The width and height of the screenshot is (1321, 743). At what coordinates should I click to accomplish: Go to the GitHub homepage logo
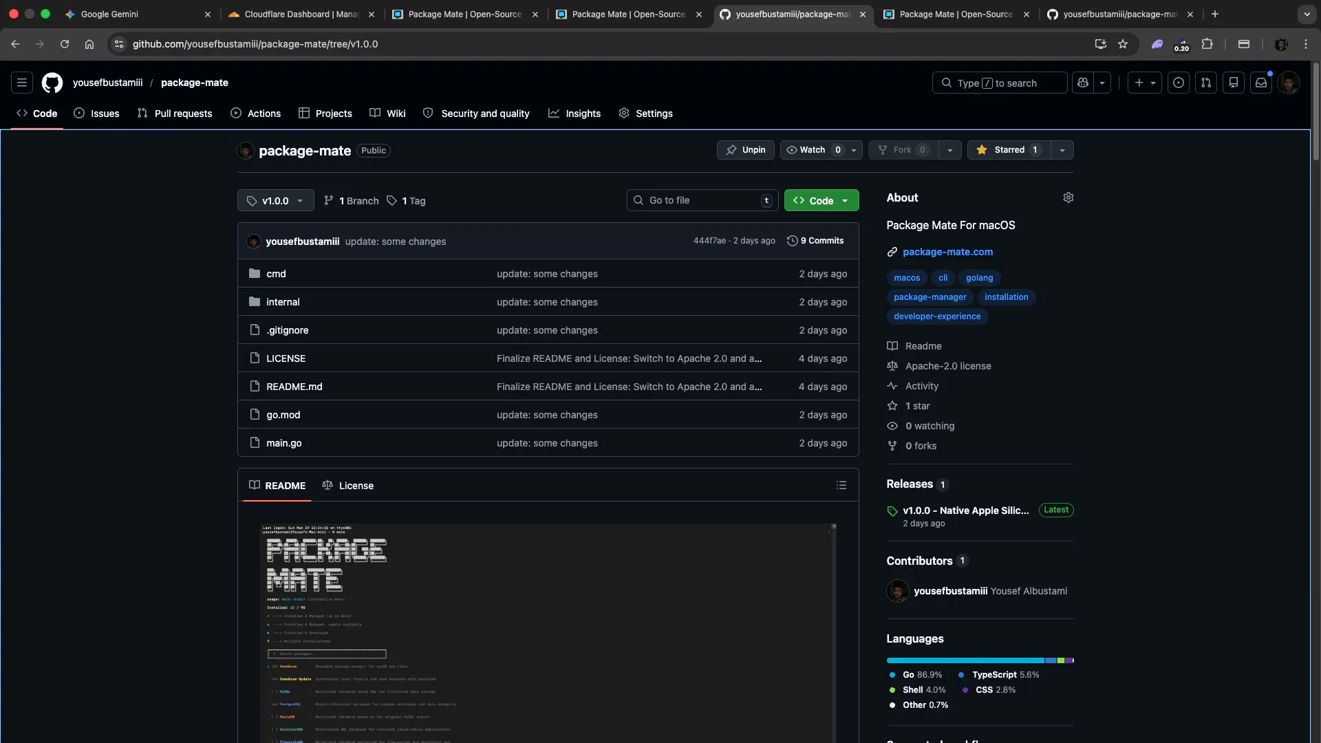[52, 83]
